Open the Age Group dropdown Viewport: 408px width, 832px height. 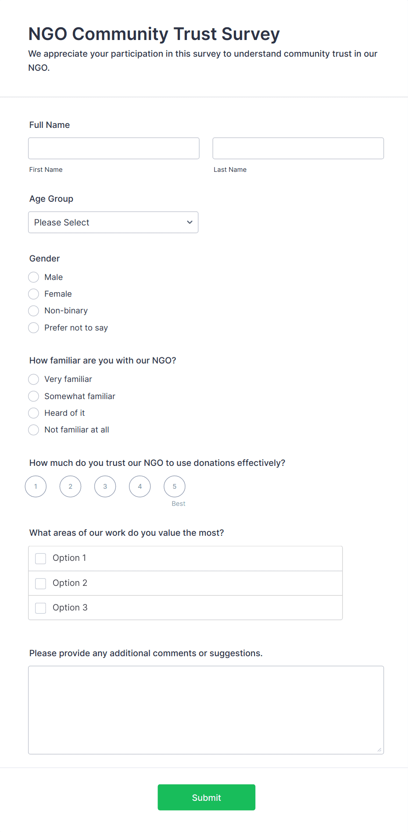pos(113,222)
